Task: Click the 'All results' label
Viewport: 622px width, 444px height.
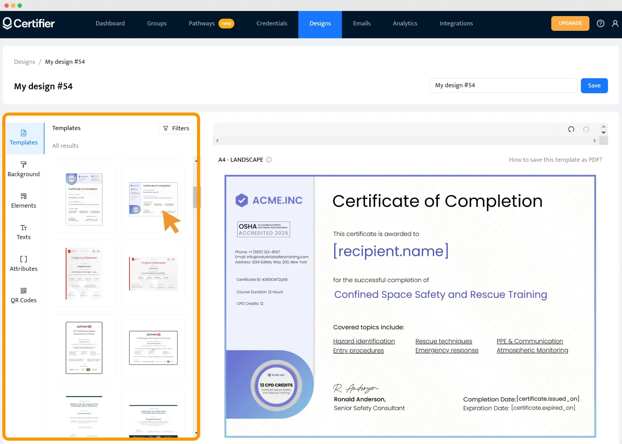Action: 65,146
